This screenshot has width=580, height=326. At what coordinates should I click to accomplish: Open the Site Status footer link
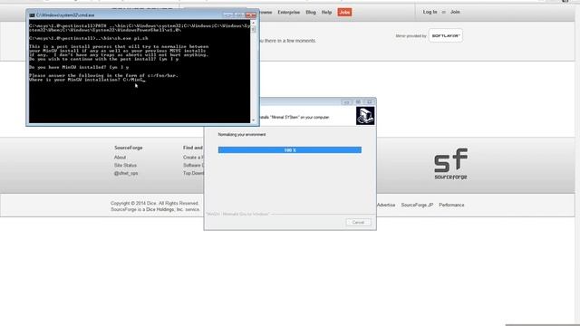(x=125, y=165)
